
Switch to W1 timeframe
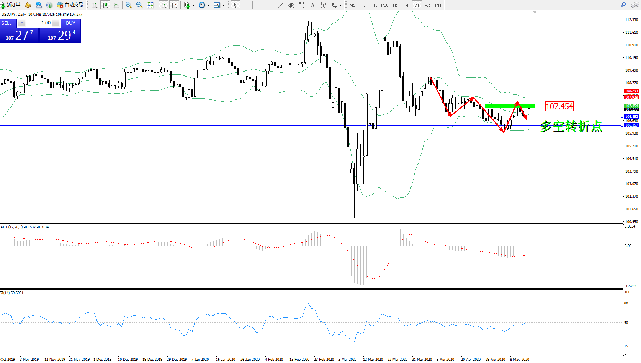pyautogui.click(x=428, y=5)
